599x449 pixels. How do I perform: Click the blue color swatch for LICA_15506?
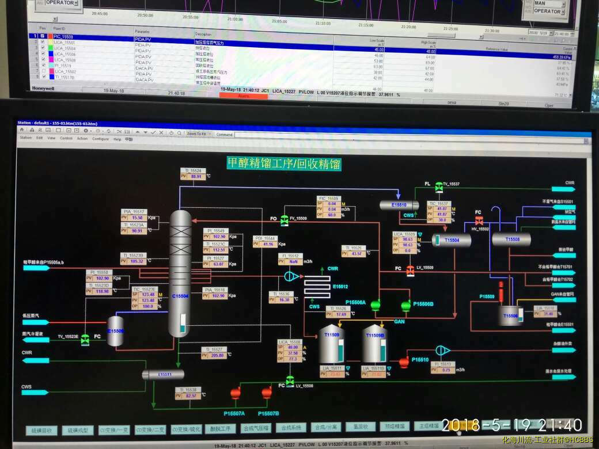click(x=51, y=54)
